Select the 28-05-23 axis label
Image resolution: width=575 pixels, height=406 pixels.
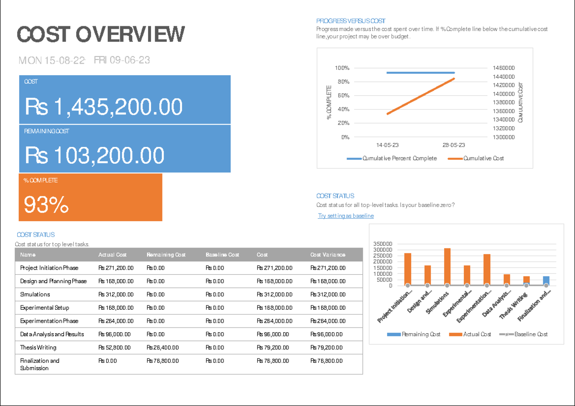point(454,145)
